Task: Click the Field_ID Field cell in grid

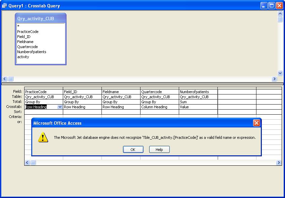Action: [x=82, y=92]
